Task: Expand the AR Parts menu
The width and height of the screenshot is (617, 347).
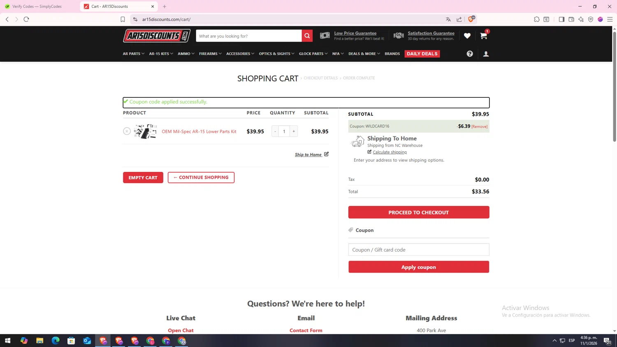Action: click(134, 54)
